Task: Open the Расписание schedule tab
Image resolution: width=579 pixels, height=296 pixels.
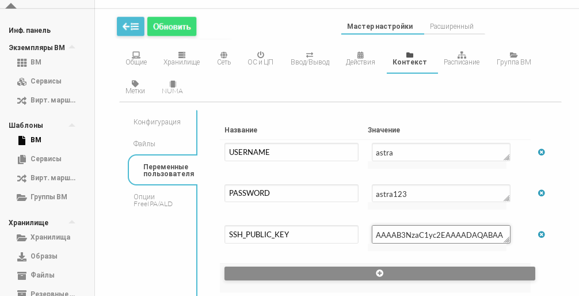Action: (x=461, y=58)
